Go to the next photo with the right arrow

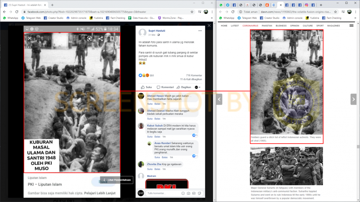(x=353, y=99)
